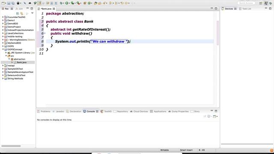Click the Open Type toolbar icon
This screenshot has width=274, height=154.
tap(95, 3)
